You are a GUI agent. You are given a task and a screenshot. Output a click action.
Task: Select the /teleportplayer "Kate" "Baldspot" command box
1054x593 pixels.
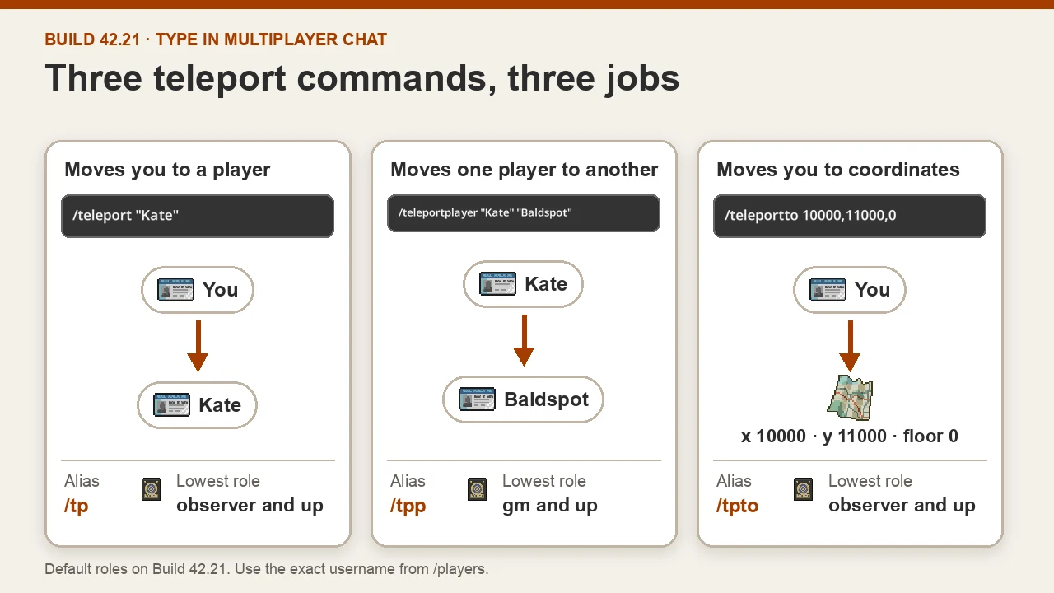524,213
